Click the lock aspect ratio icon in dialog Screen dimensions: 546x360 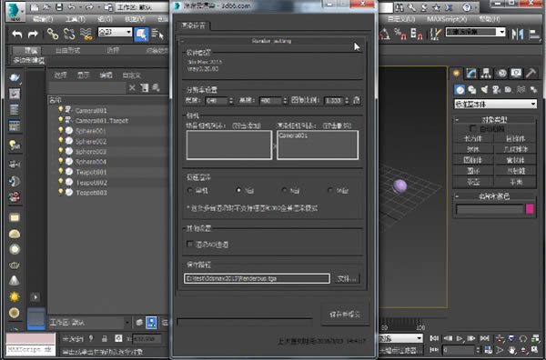coord(356,101)
